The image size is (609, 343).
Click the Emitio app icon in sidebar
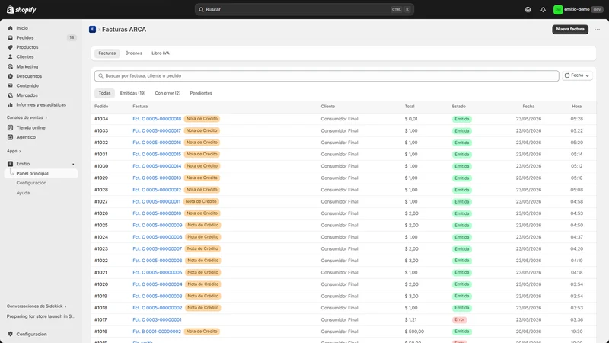click(x=10, y=164)
